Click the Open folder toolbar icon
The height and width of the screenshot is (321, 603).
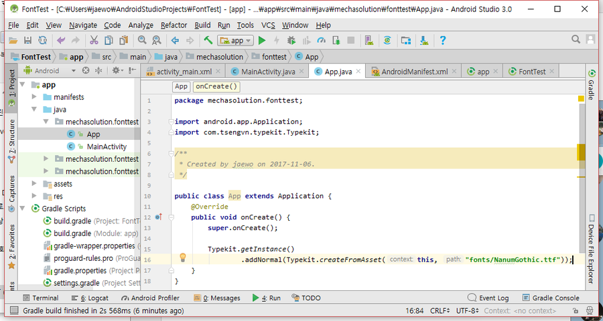click(13, 40)
